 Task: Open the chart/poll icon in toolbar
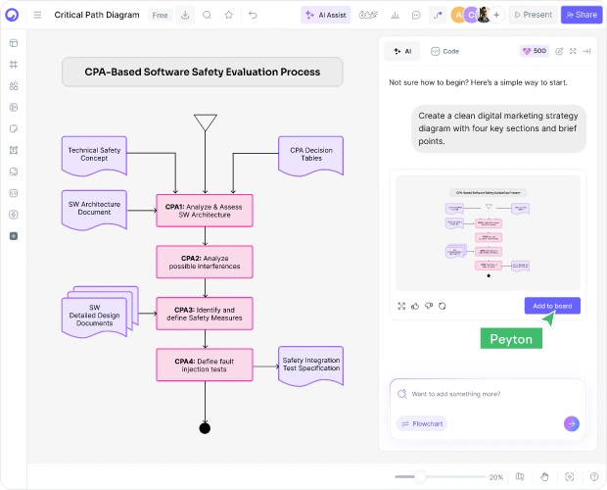tap(395, 15)
